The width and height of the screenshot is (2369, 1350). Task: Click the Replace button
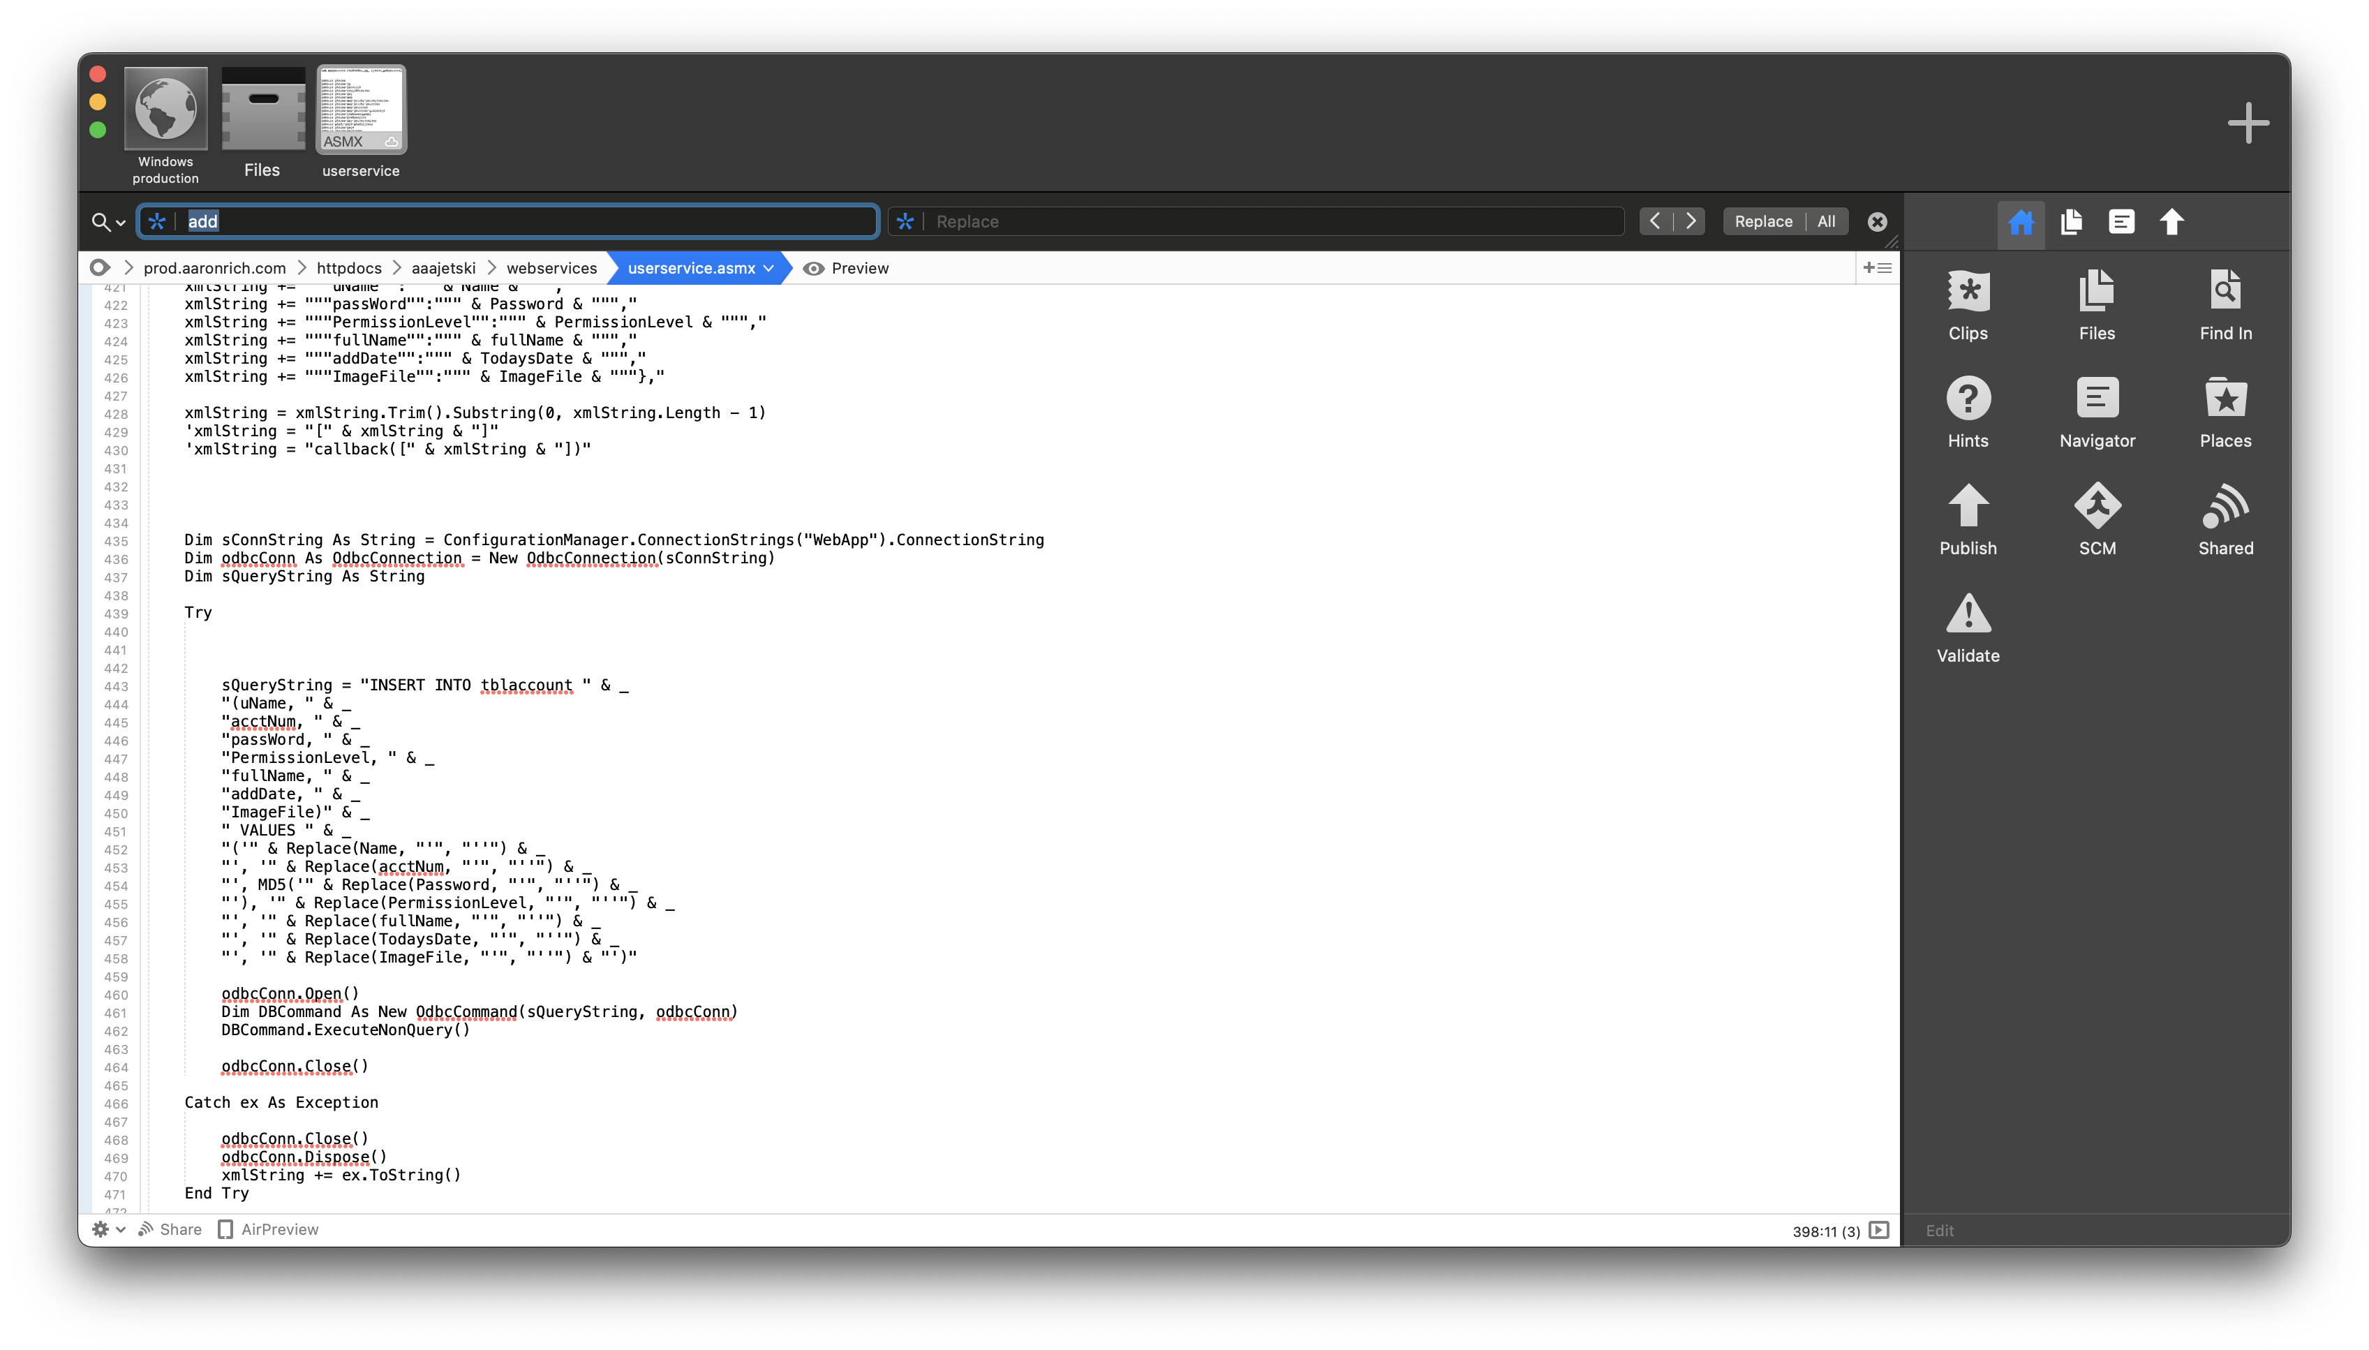(x=1763, y=221)
